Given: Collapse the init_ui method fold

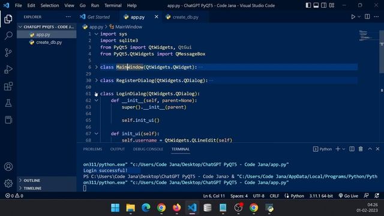Looking at the screenshot, I should (x=96, y=133).
